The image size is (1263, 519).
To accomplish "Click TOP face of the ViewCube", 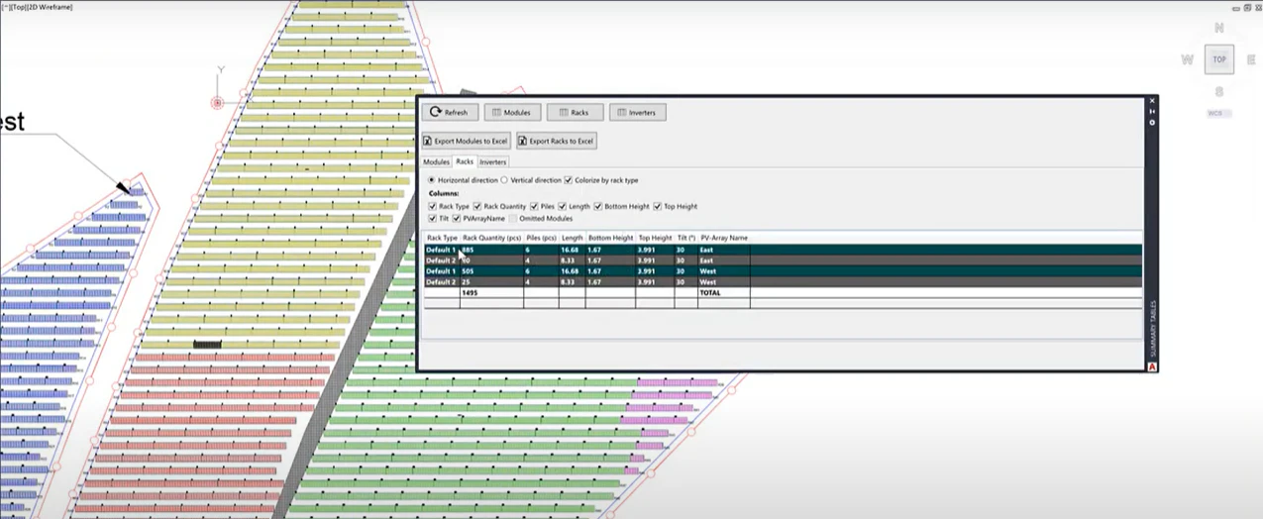I will coord(1219,59).
